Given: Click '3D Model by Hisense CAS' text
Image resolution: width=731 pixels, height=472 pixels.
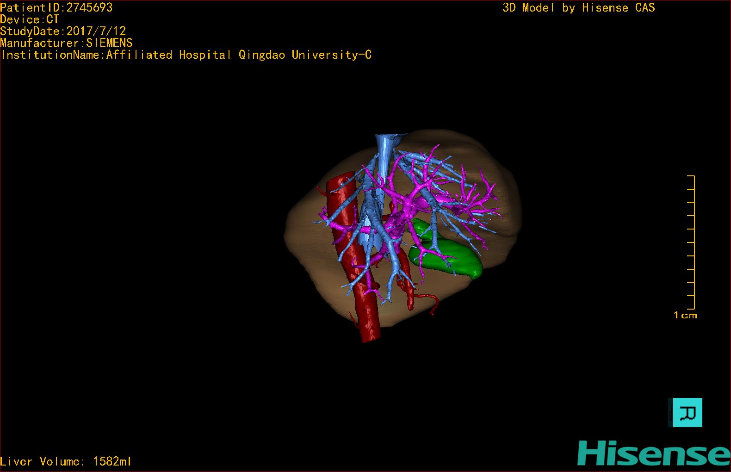Looking at the screenshot, I should 579,7.
